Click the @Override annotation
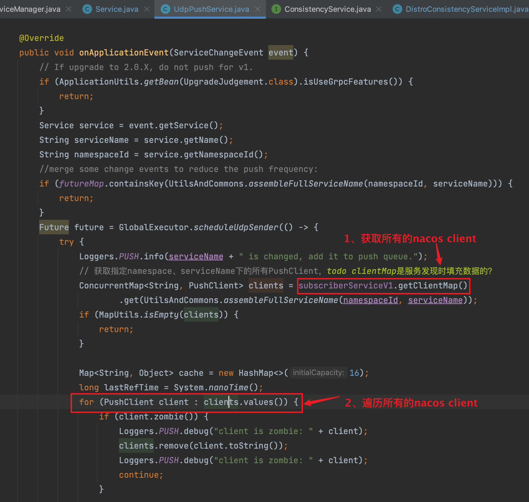 [42, 38]
